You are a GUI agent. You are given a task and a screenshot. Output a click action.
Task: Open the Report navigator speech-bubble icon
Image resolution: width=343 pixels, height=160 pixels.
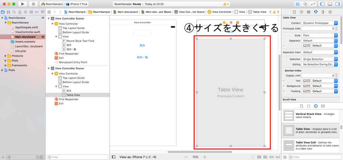[x=42, y=12]
